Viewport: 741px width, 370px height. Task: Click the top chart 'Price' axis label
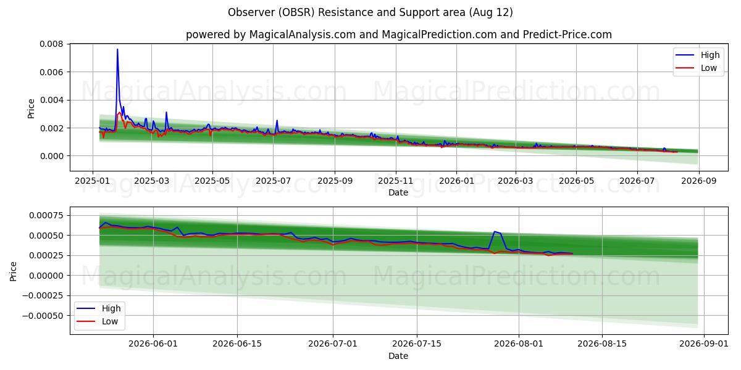31,107
